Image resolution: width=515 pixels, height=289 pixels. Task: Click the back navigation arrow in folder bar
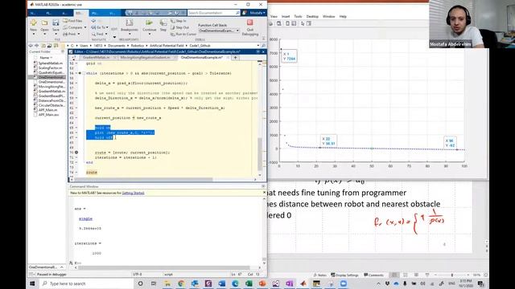tap(31, 46)
